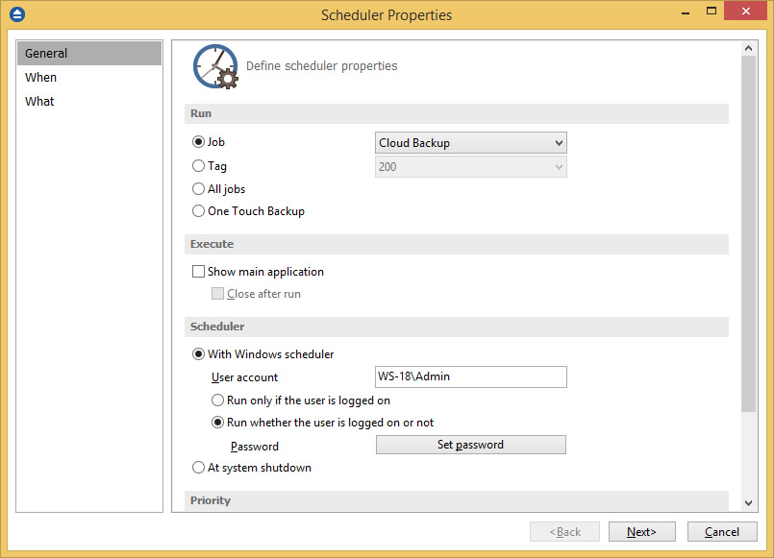Check the Close after run box
This screenshot has height=558, width=774.
[x=218, y=293]
